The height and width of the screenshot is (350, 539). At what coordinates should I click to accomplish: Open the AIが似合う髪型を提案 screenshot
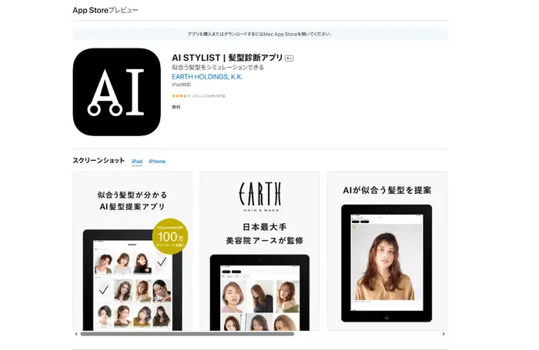click(387, 251)
